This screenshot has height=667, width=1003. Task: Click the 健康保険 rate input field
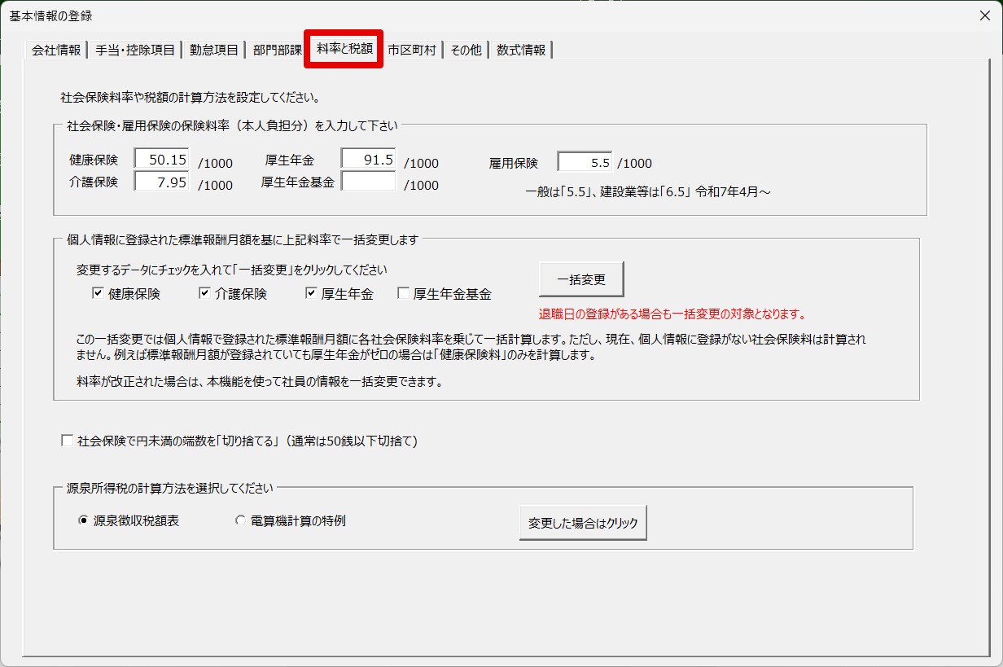(x=162, y=160)
